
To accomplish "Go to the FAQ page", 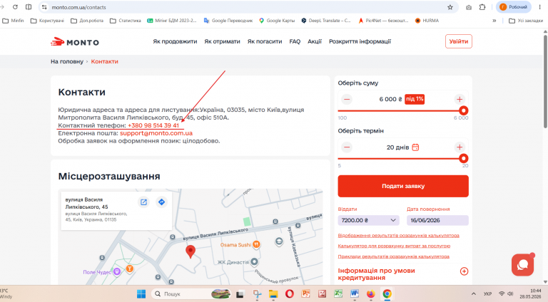I will 295,41.
